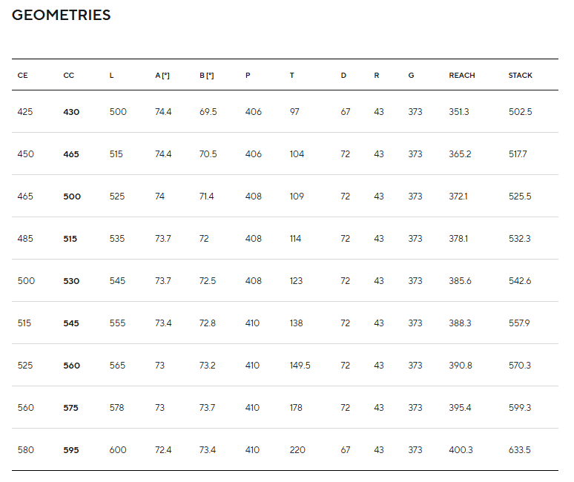The height and width of the screenshot is (482, 574).
Task: Click the REACH column header
Action: point(462,76)
